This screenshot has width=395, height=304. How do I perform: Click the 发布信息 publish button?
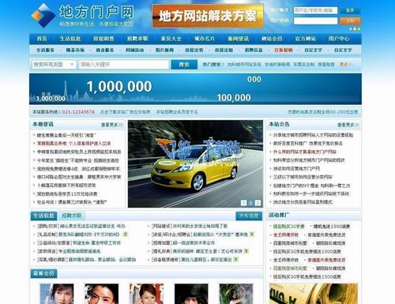point(249,216)
